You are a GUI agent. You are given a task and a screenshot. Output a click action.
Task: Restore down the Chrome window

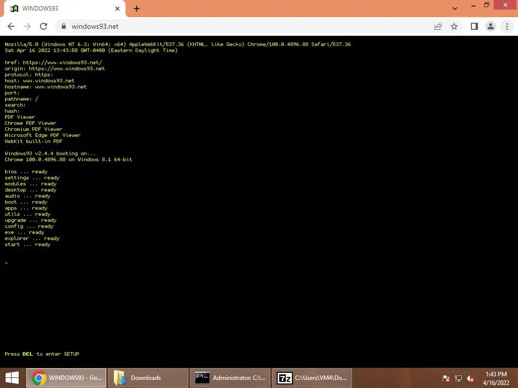tap(486, 5)
